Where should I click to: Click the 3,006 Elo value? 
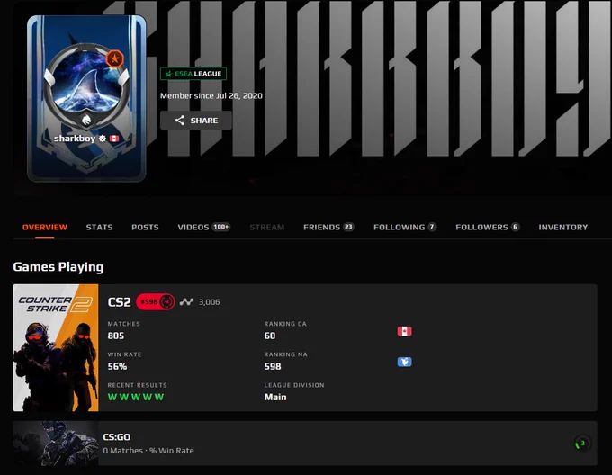click(209, 302)
